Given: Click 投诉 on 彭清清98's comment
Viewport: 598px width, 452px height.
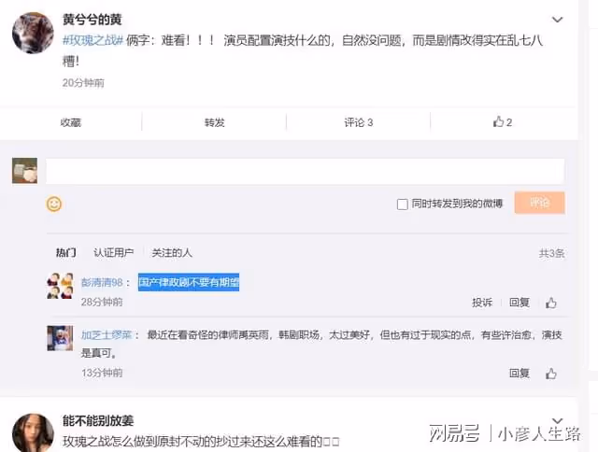Looking at the screenshot, I should [482, 303].
